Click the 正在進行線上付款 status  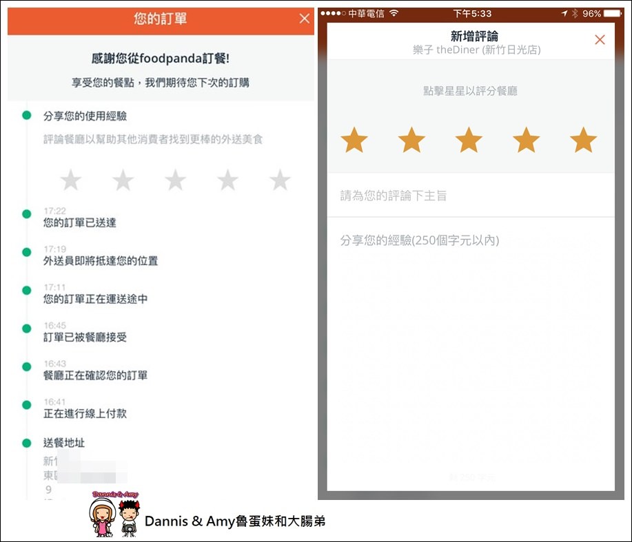coord(85,413)
